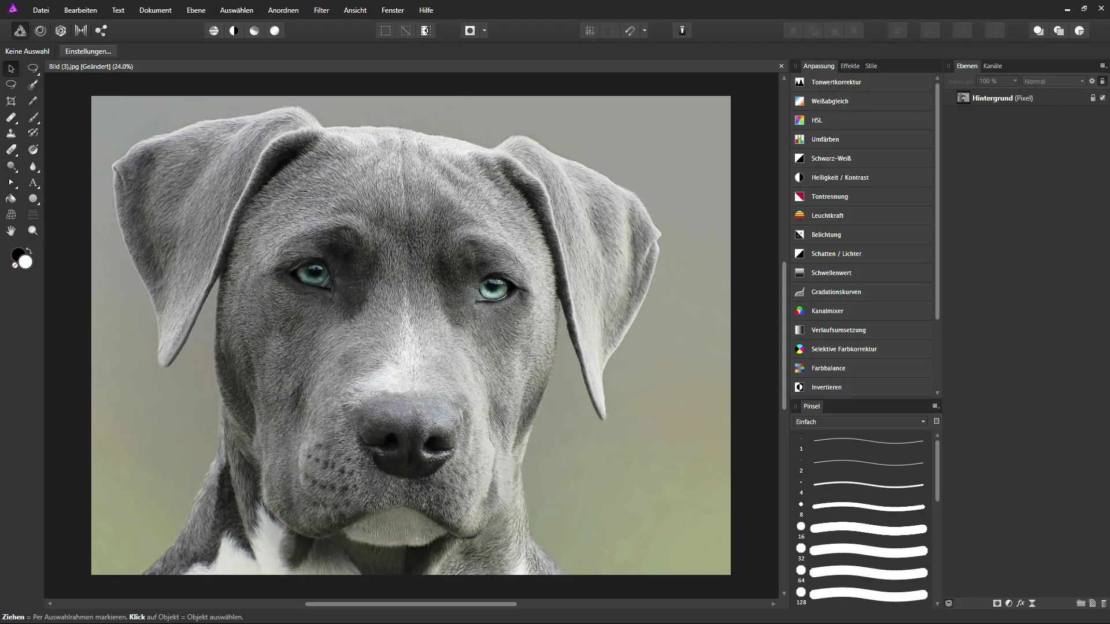Switch to the Stile tab
The image size is (1110, 624).
(871, 66)
